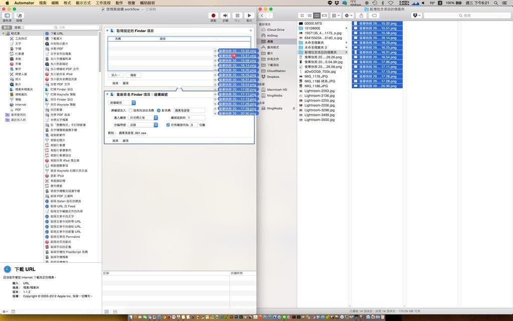The width and height of the screenshot is (513, 321).
Task: Switch Finder to list view
Action: point(309,16)
